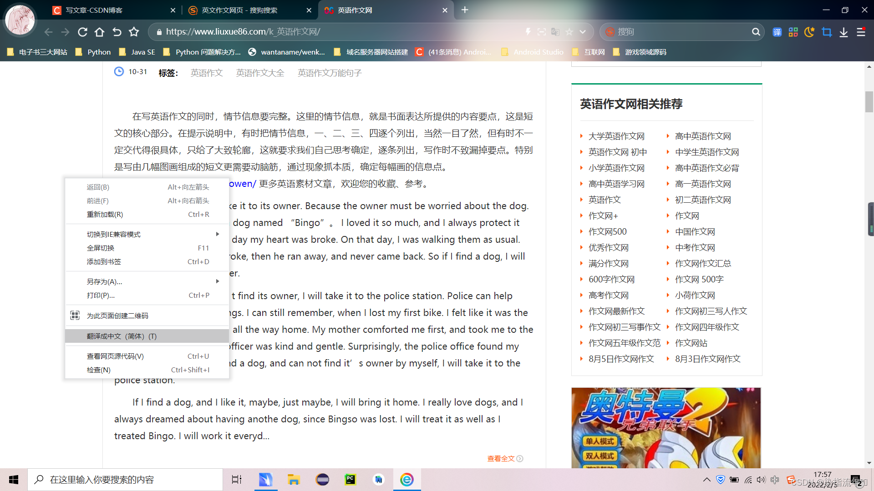Click the Windows taskbar search box

tap(125, 480)
